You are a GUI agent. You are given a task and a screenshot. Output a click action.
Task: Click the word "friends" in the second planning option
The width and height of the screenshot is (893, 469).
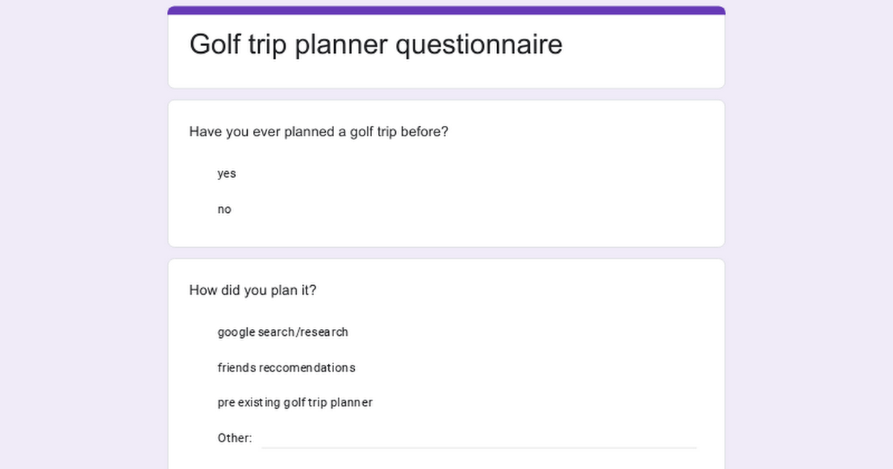[237, 368]
